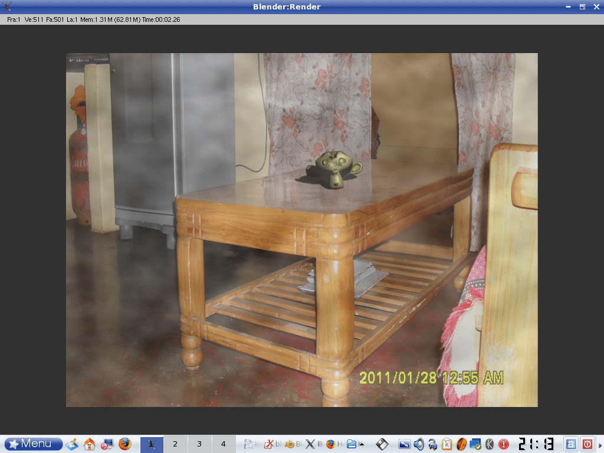The image size is (604, 453).
Task: Select the file manager folder taskbar entry
Action: click(x=352, y=444)
